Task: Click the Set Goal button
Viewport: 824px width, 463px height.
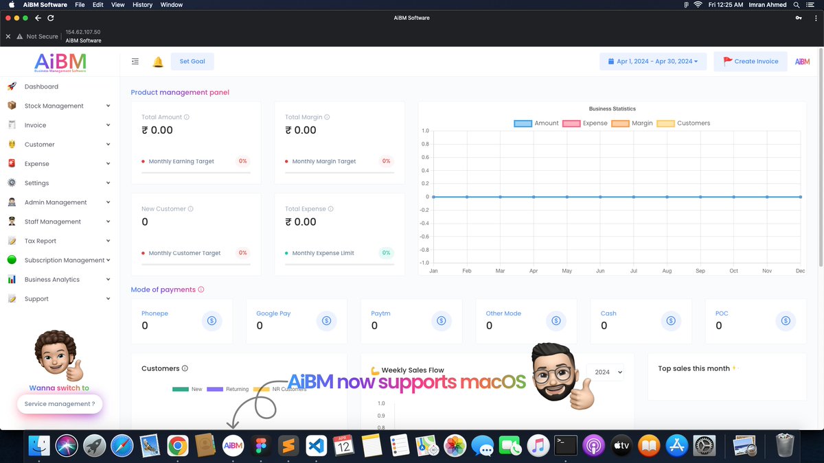Action: point(192,61)
